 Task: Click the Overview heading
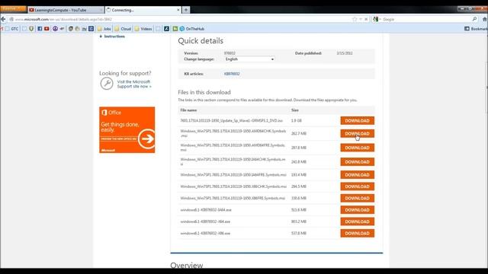pyautogui.click(x=186, y=265)
